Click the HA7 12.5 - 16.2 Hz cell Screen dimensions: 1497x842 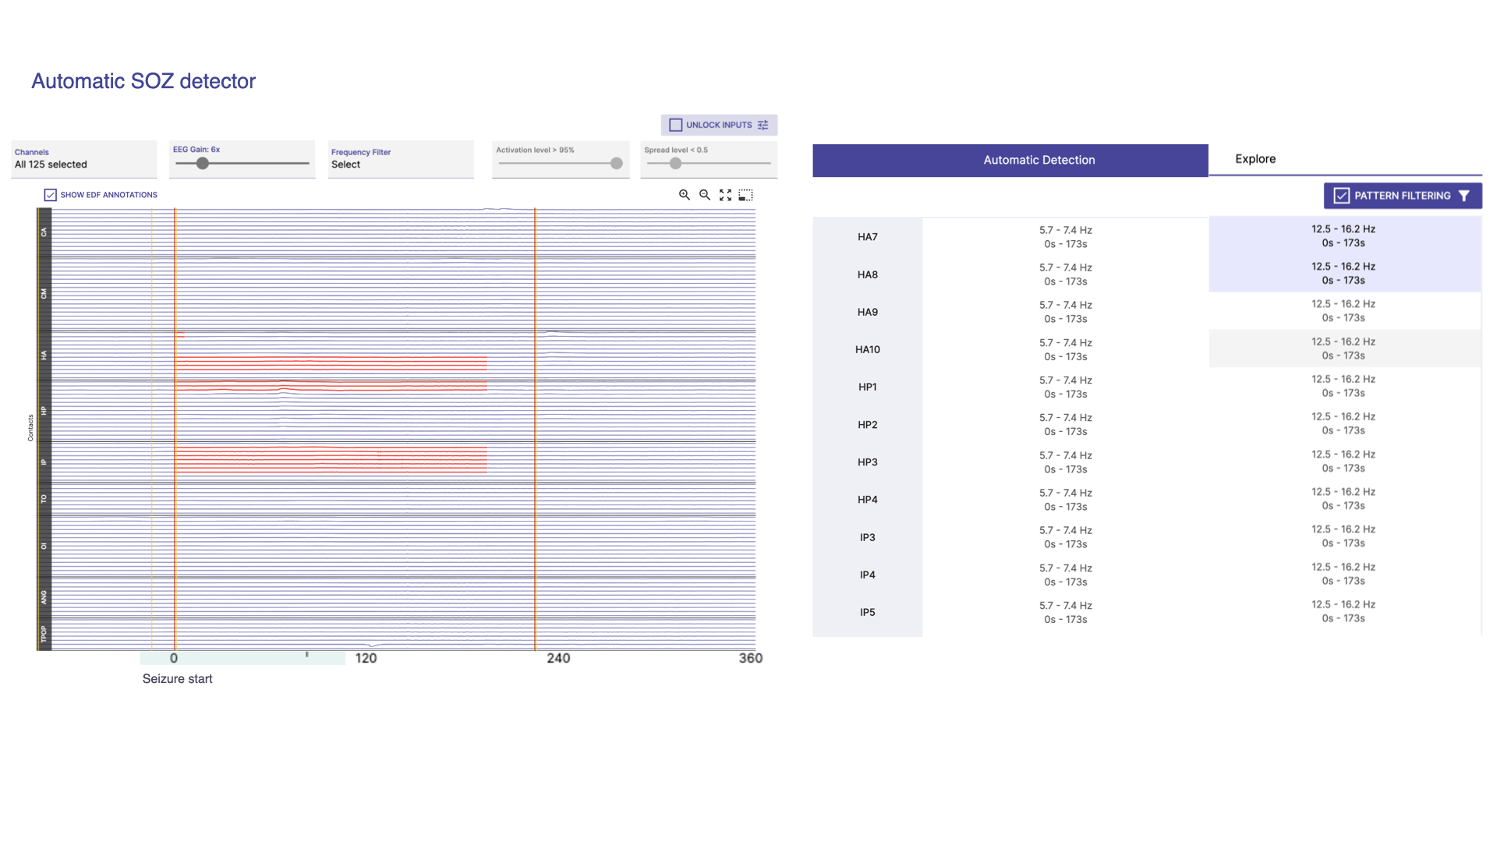(1343, 235)
